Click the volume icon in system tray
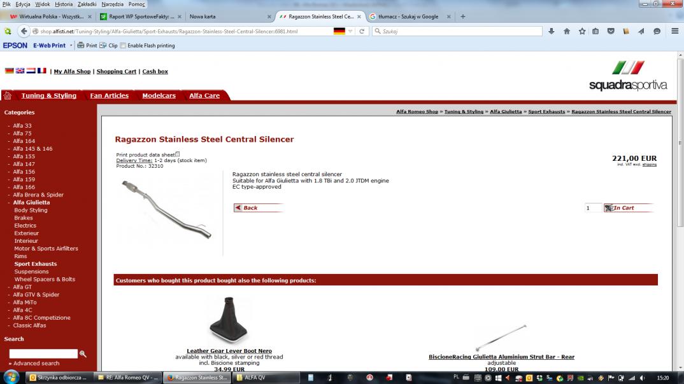The image size is (684, 384). (x=642, y=378)
